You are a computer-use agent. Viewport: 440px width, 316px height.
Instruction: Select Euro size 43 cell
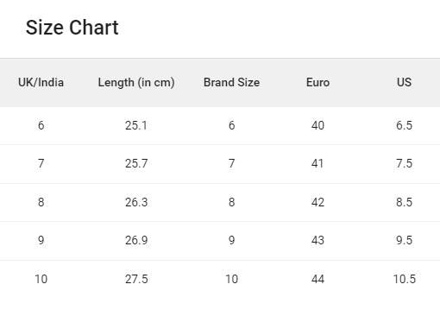[317, 240]
